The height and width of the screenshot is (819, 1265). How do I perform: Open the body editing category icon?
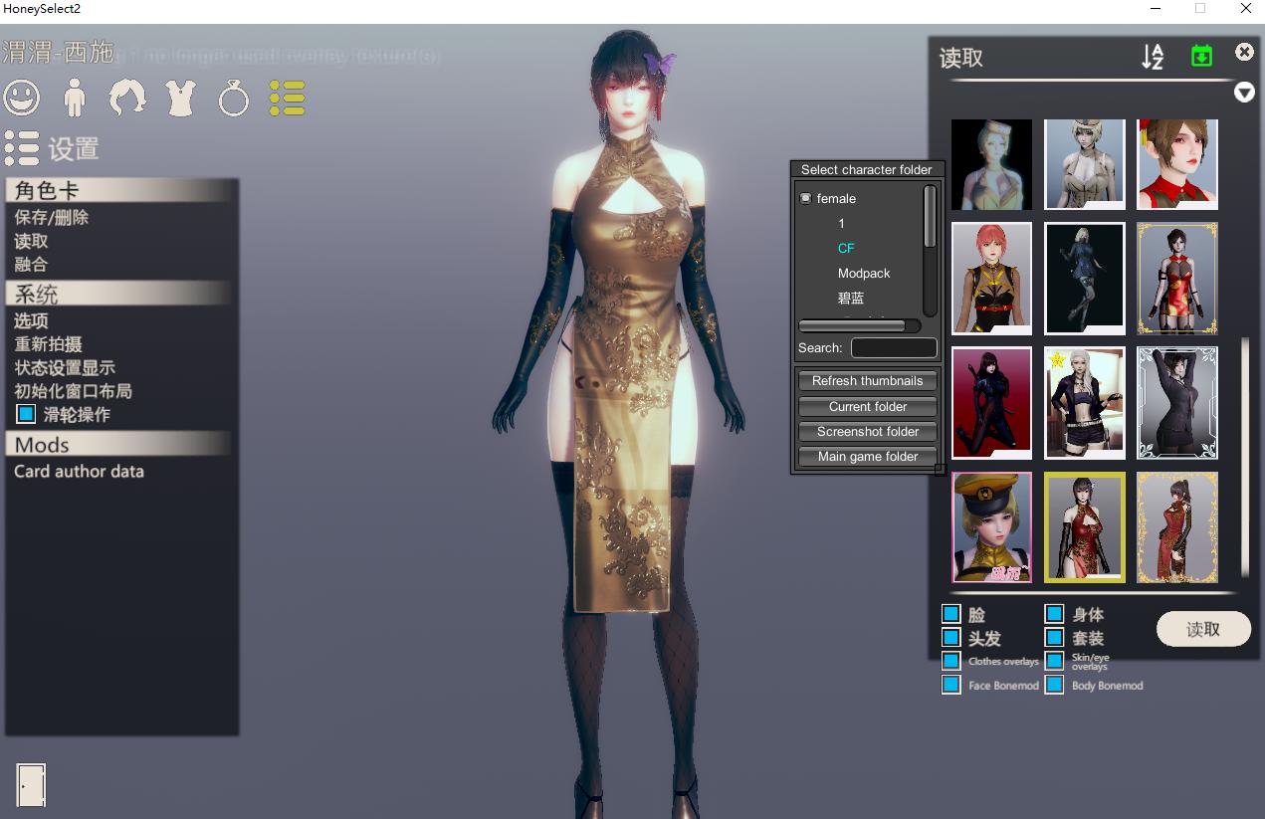pos(75,98)
